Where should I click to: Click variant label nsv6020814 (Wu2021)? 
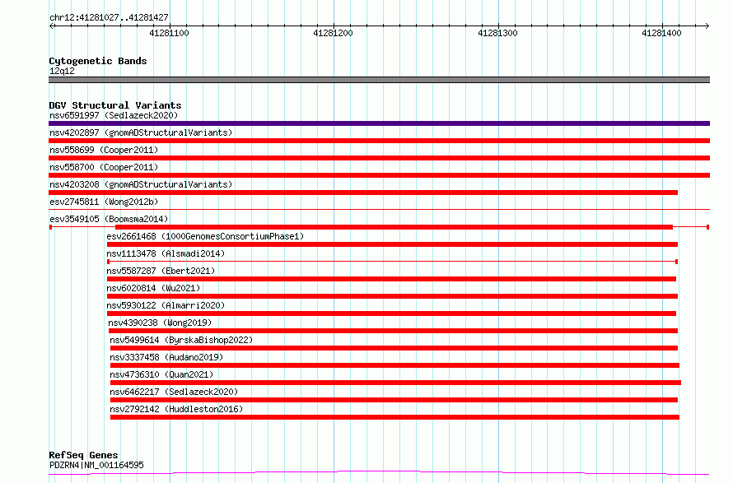click(153, 288)
